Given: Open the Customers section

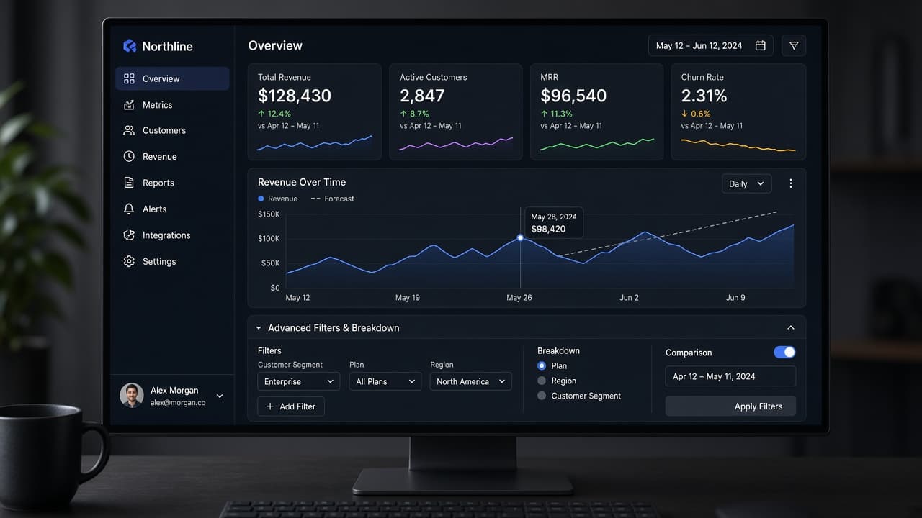Looking at the screenshot, I should pyautogui.click(x=172, y=130).
